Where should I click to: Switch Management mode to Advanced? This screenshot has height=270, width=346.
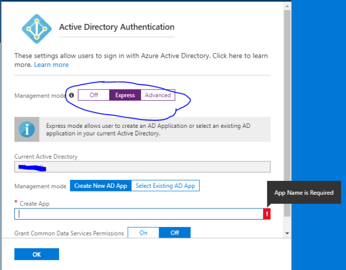pyautogui.click(x=158, y=95)
